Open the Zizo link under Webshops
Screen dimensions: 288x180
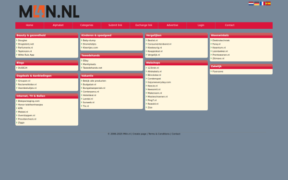(150, 108)
